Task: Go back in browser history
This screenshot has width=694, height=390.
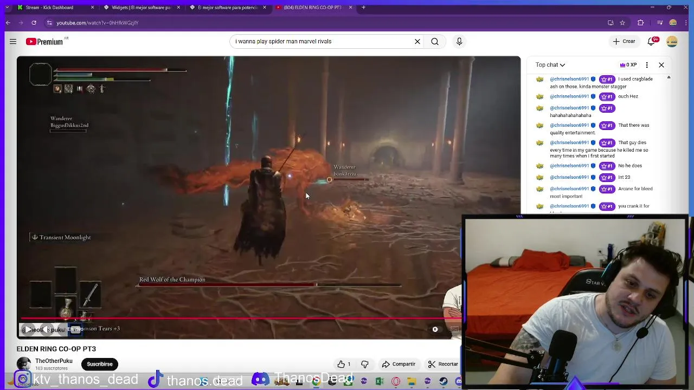Action: pyautogui.click(x=8, y=23)
